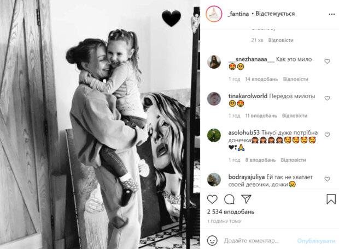The image size is (339, 249).
Task: Like the post with heart icon
Action: coord(212,199)
